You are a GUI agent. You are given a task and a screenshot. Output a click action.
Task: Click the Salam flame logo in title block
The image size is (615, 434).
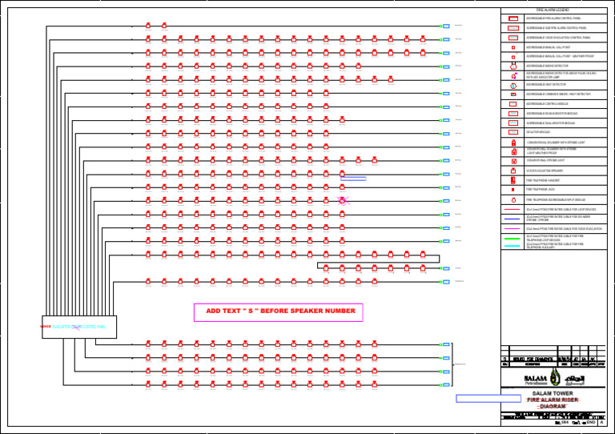[554, 377]
